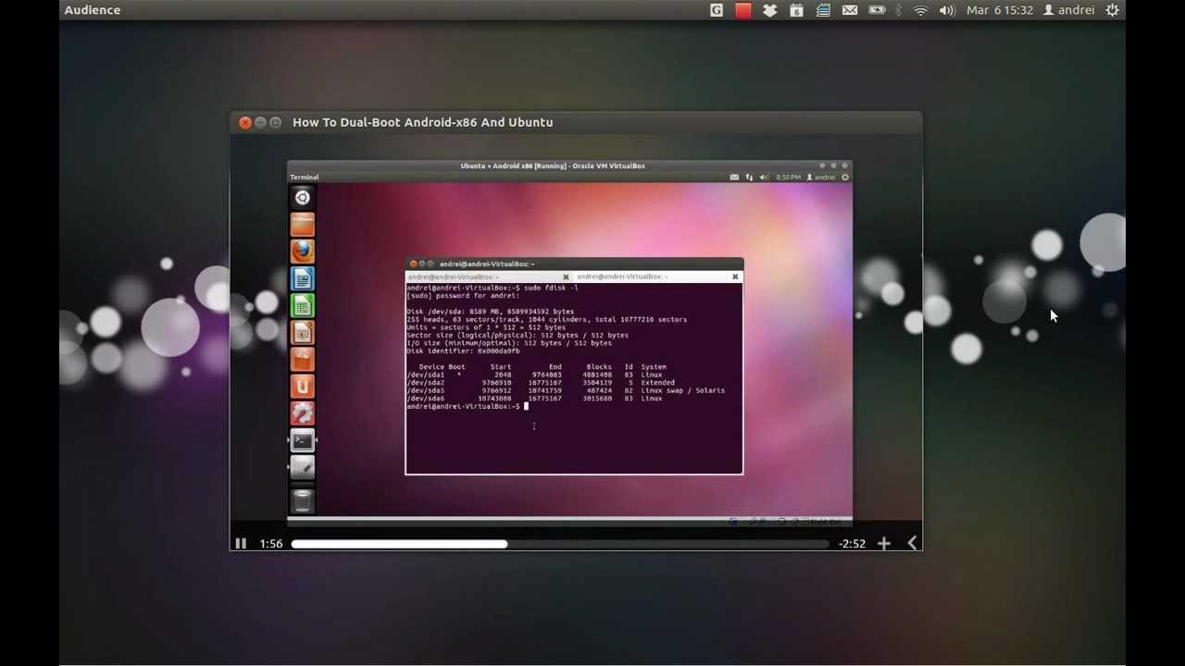Screen dimensions: 1185x666
Task: Click the left chevron in the player controls
Action: tap(912, 544)
